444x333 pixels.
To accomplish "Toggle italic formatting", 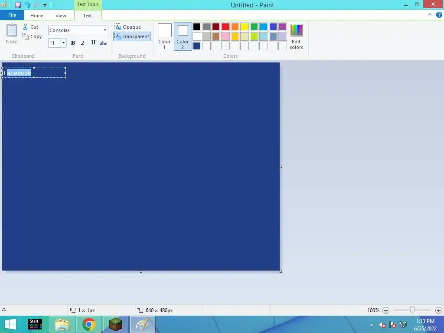I will 83,43.
